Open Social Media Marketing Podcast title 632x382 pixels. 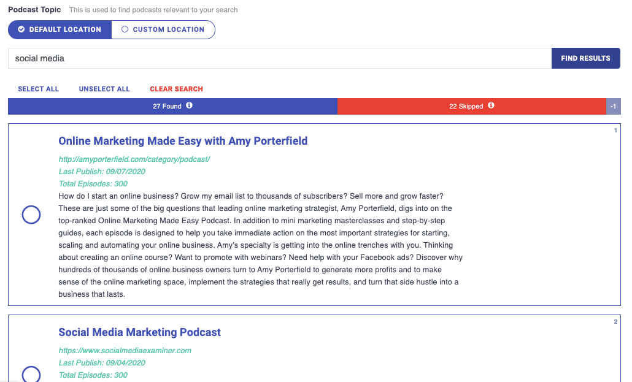(139, 332)
